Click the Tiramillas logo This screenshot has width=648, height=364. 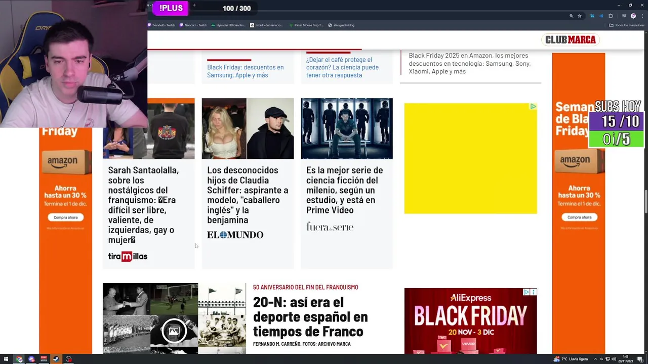(x=128, y=256)
